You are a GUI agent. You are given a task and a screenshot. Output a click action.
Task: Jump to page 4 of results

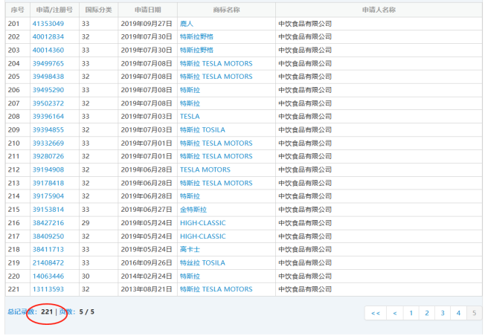pyautogui.click(x=458, y=313)
